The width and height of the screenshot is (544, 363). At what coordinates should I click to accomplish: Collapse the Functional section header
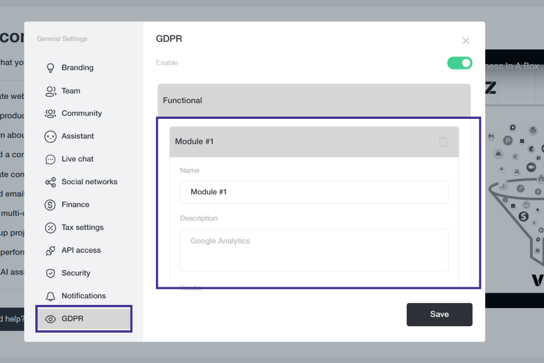pyautogui.click(x=314, y=100)
